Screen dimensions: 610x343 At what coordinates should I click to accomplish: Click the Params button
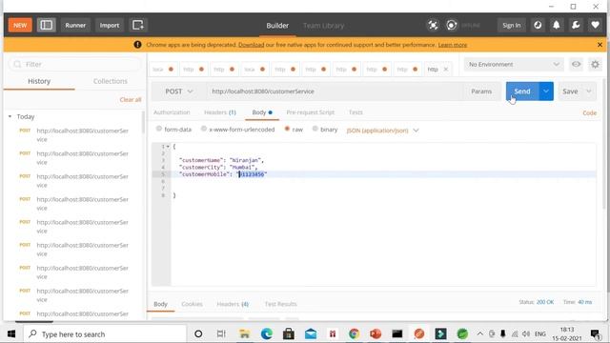click(x=481, y=91)
